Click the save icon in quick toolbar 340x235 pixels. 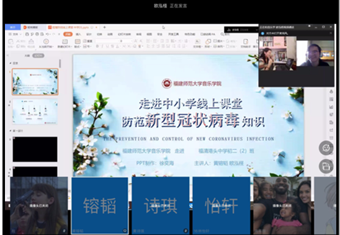tap(27, 34)
